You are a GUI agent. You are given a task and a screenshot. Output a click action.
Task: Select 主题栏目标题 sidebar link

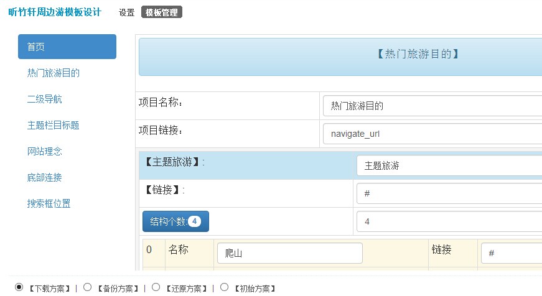pos(54,125)
